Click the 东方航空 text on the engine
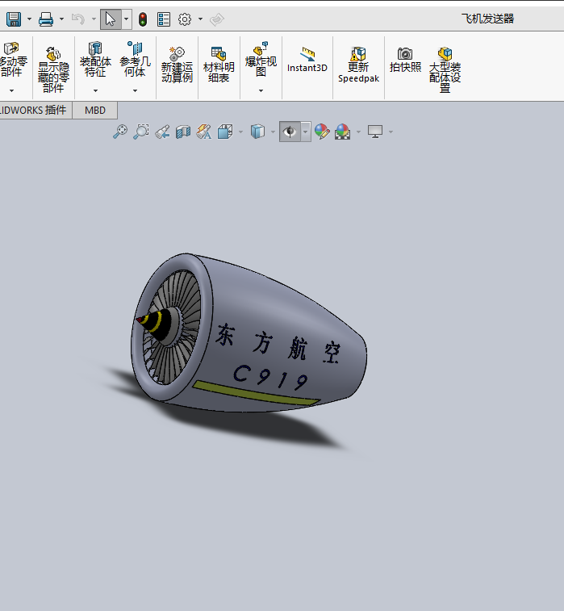Viewport: 564px width, 611px height. point(278,343)
